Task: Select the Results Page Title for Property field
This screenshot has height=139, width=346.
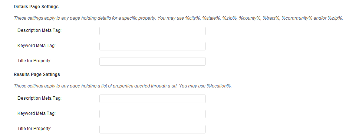Action: 152,129
